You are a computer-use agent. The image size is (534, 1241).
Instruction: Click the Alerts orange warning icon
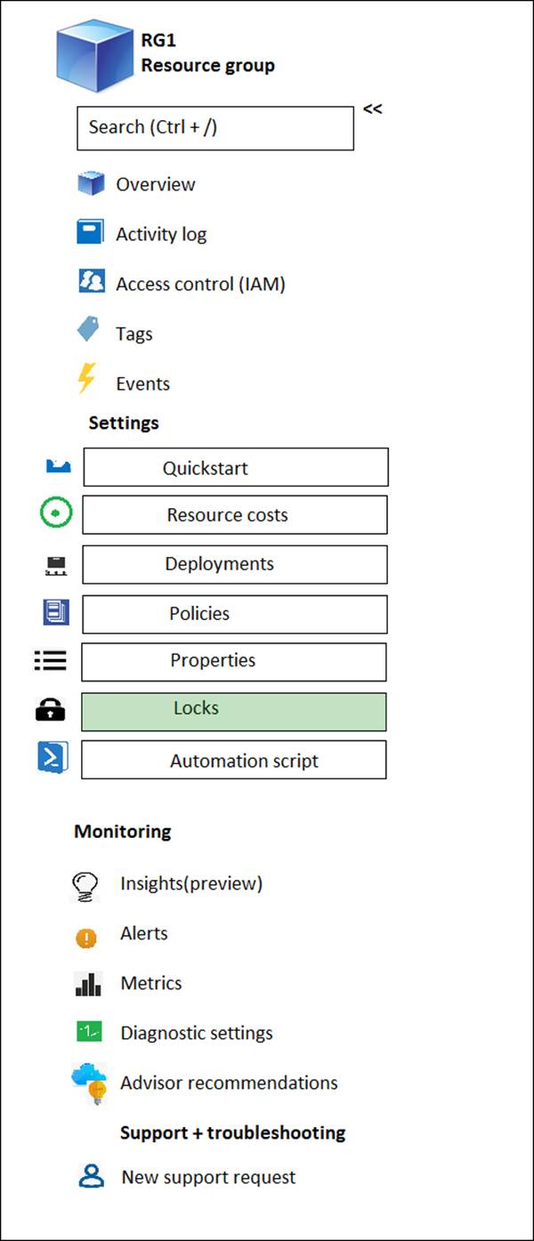[86, 937]
